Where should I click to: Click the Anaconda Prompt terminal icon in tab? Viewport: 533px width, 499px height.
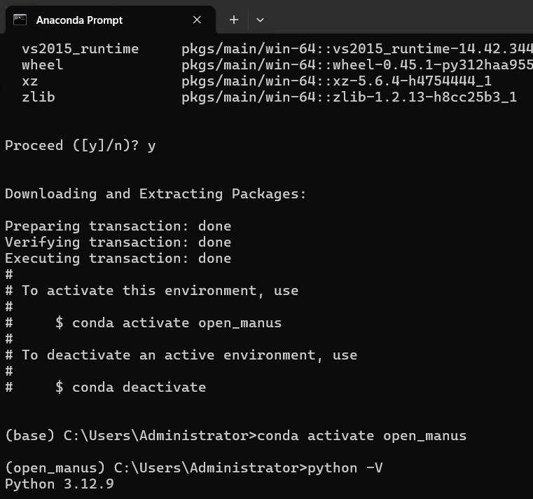click(20, 20)
